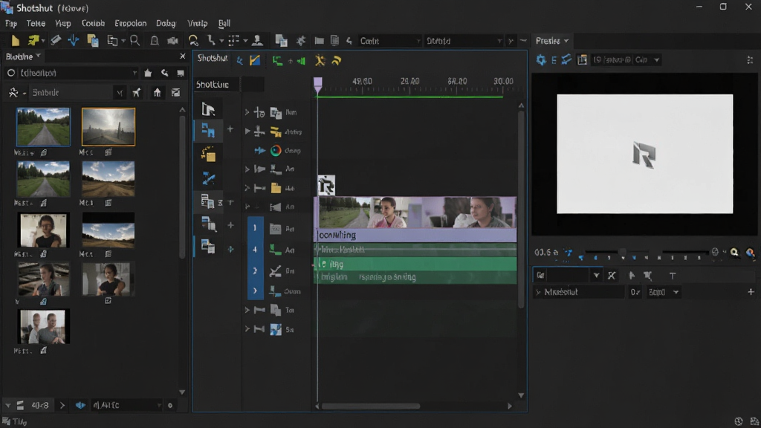Open the Eaopolon menu
Image resolution: width=761 pixels, height=428 pixels.
coord(131,23)
